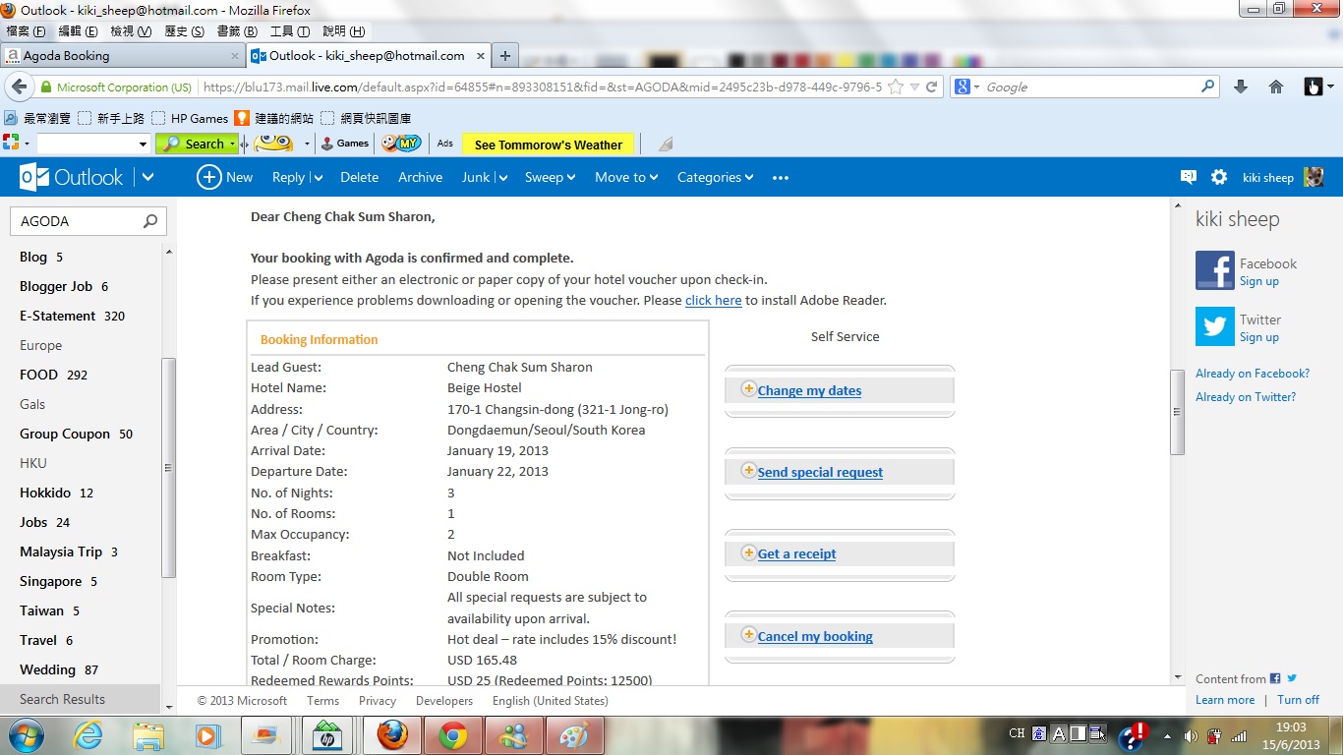Follow the 'click here' Adobe Reader link
Viewport: 1343px width, 755px height.
713,300
